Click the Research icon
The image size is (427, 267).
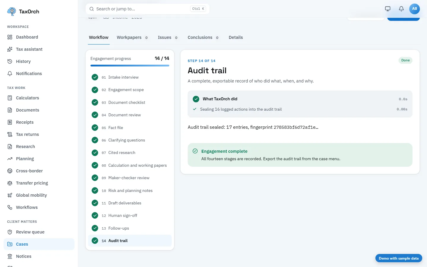10,147
